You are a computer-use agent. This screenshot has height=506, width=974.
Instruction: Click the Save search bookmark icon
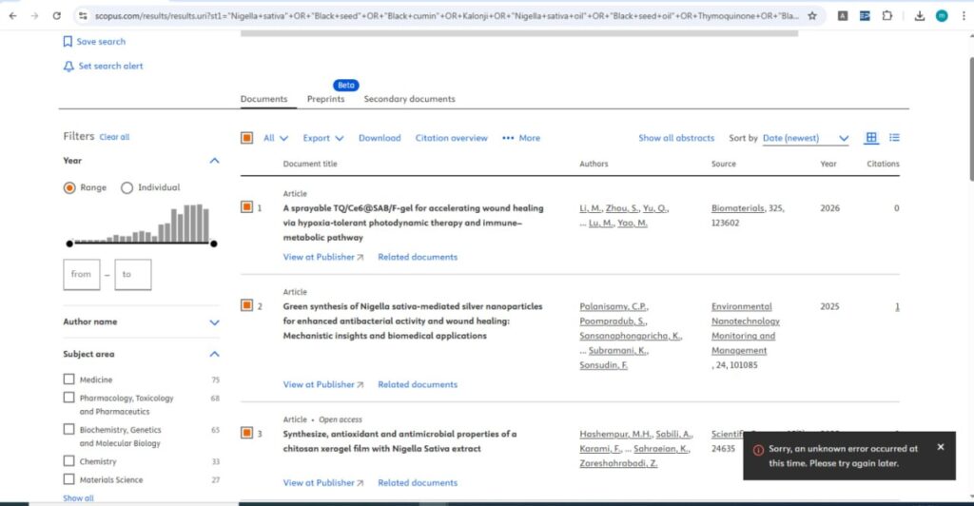(68, 42)
